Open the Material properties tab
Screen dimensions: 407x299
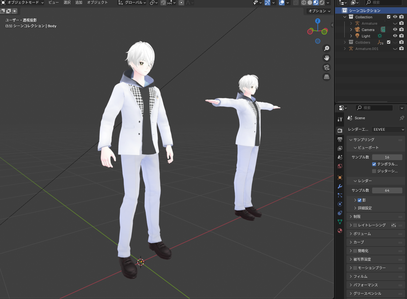tap(340, 231)
